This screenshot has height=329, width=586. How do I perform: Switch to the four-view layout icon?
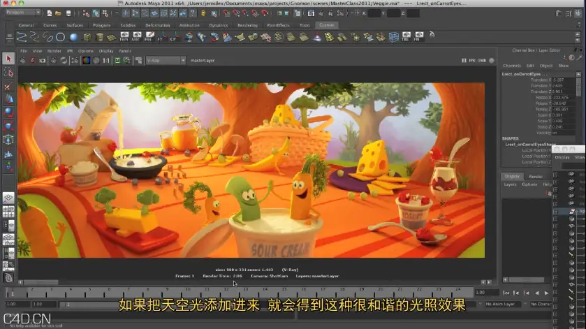pos(8,211)
